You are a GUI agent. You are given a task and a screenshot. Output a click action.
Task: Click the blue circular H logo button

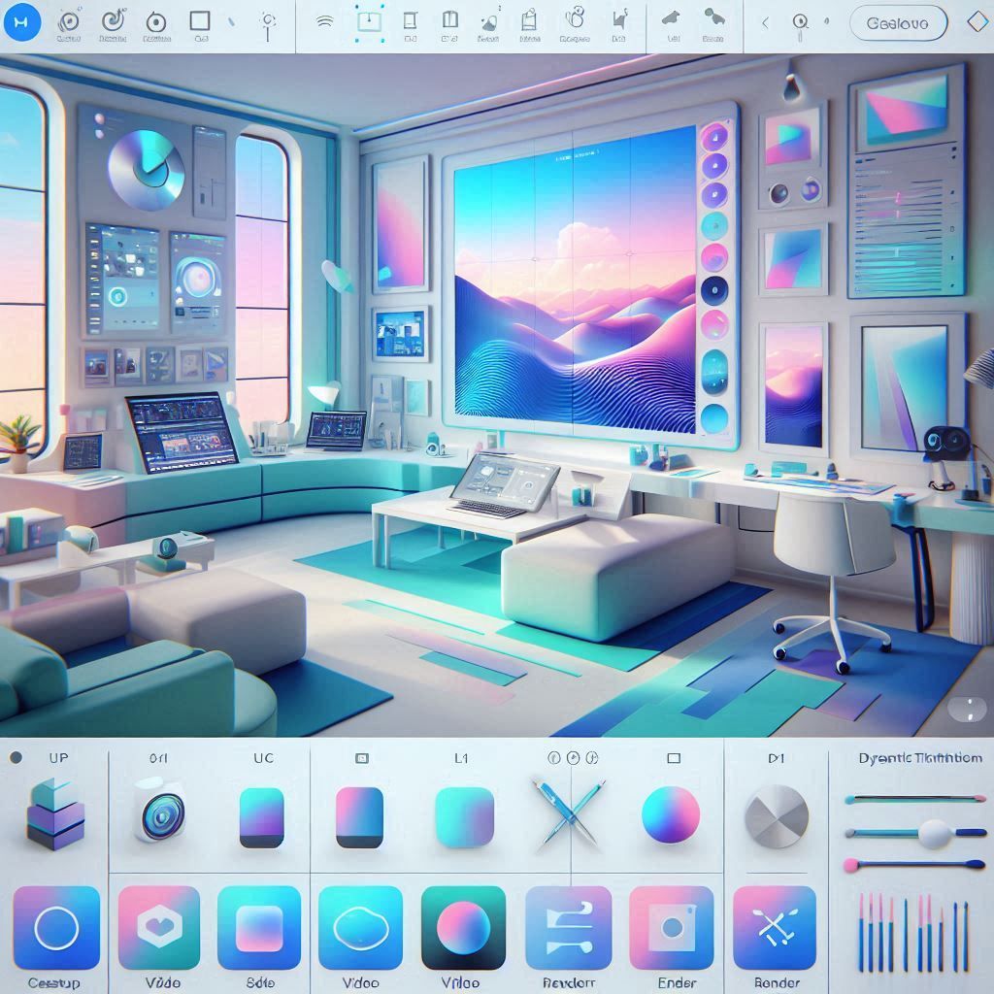coord(22,21)
